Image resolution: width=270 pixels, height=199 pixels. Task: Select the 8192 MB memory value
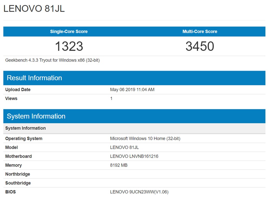coord(119,165)
